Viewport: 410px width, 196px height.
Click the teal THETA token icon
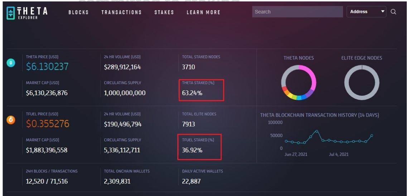click(x=11, y=63)
